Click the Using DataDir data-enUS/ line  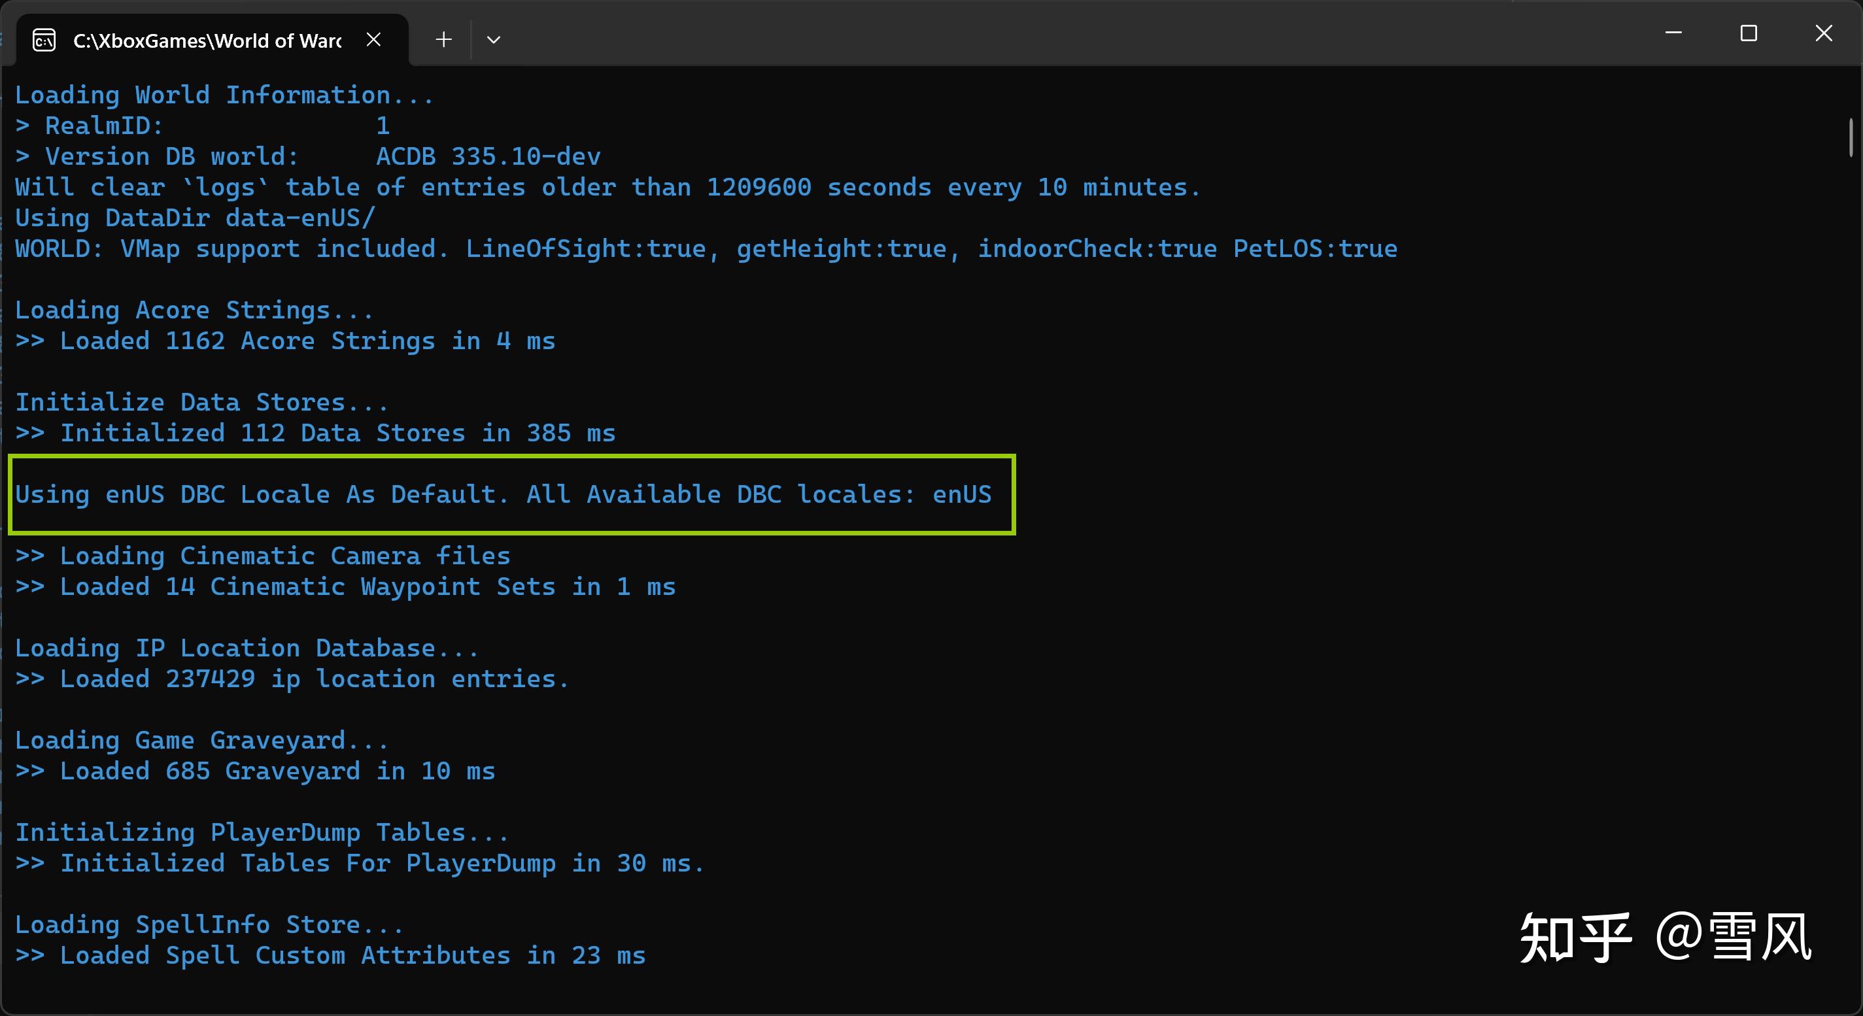point(196,218)
